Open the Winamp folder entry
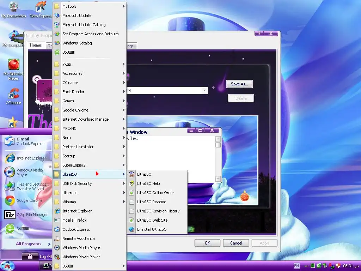 click(x=90, y=202)
